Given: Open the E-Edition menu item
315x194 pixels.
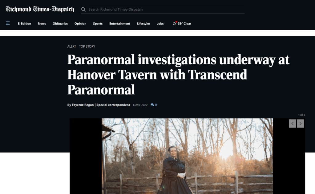Looking at the screenshot, I should [25, 23].
